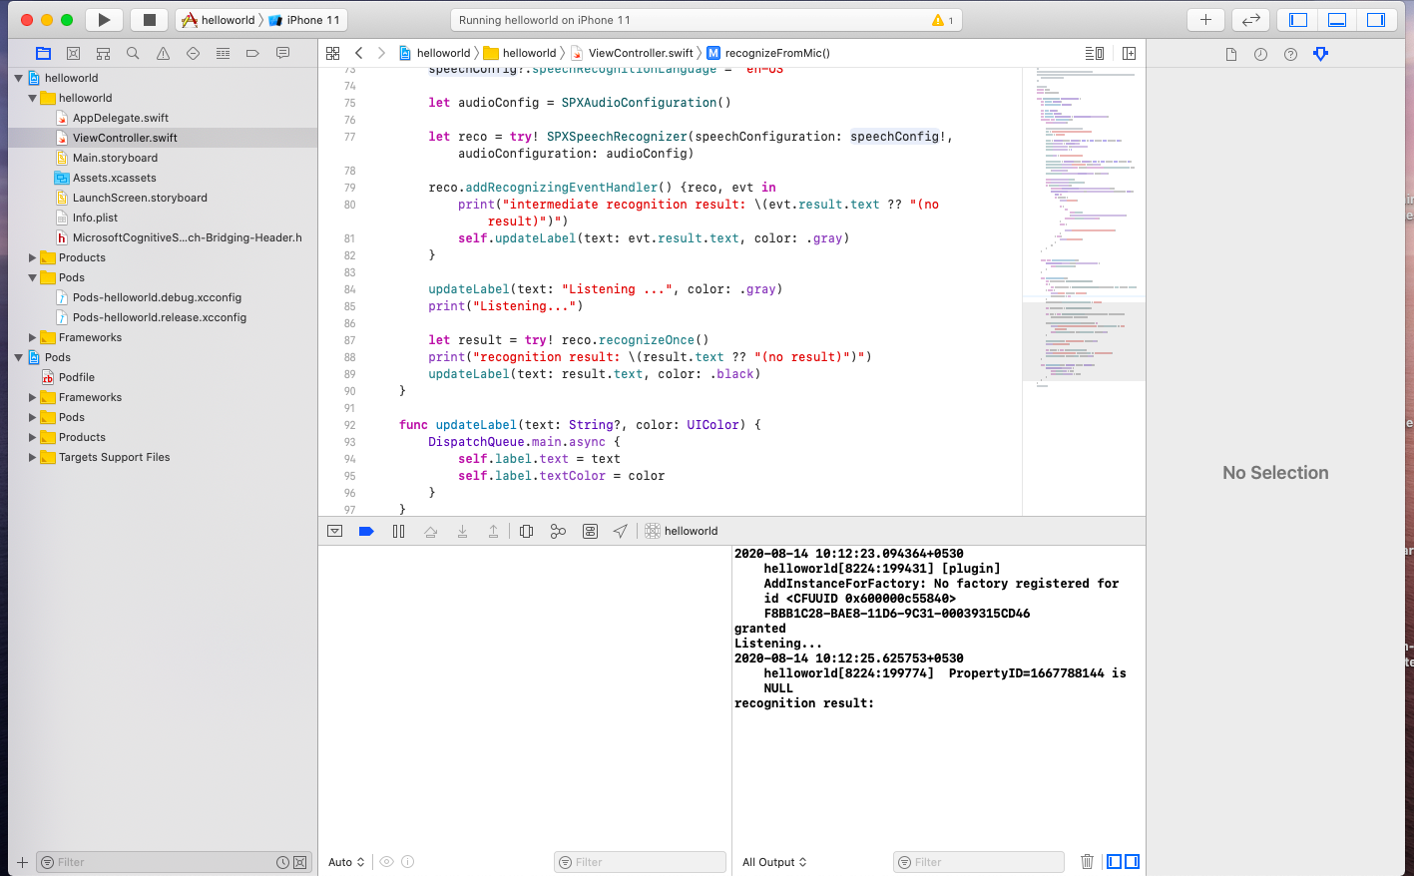Screen dimensions: 1414x876
Task: Clear the console with the trash icon
Action: [x=1087, y=862]
